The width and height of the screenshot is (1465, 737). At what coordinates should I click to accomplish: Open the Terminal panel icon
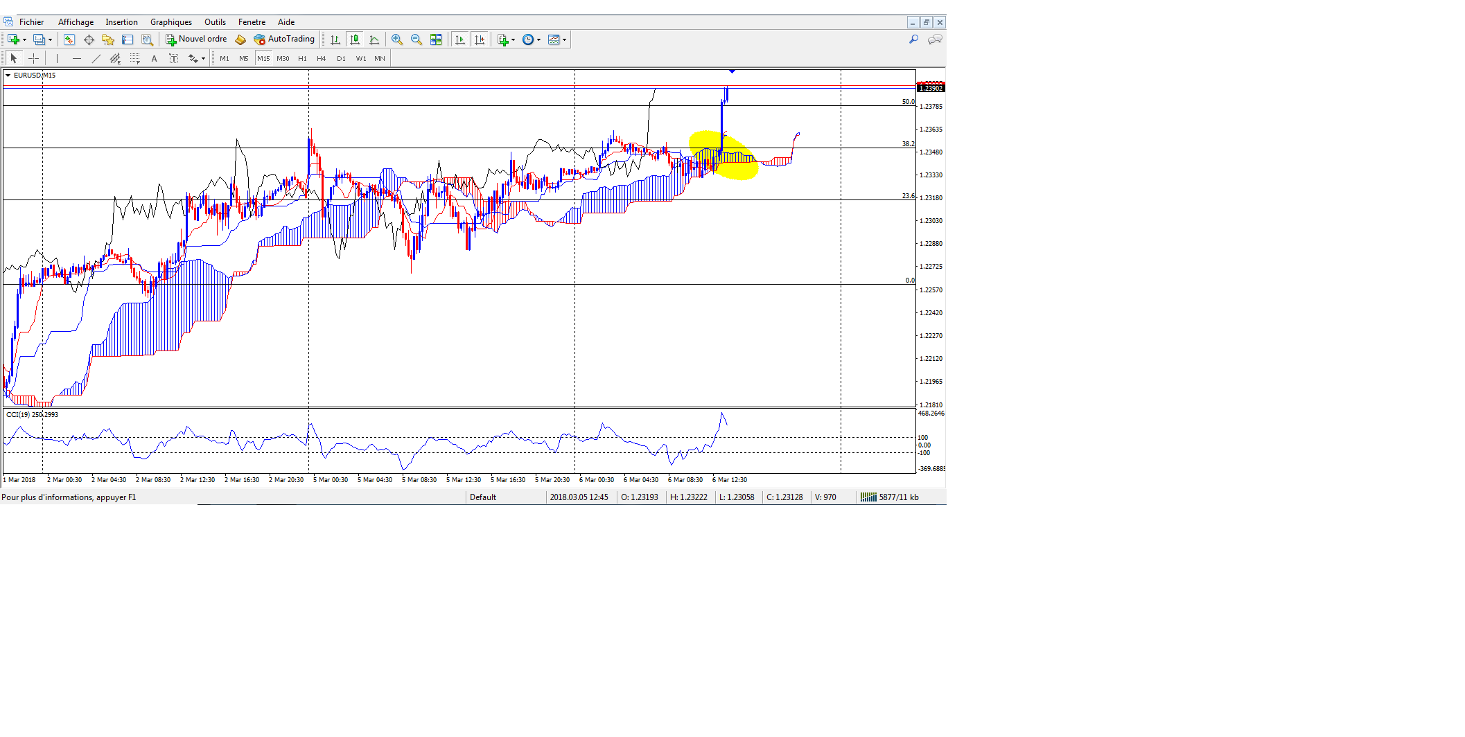128,39
